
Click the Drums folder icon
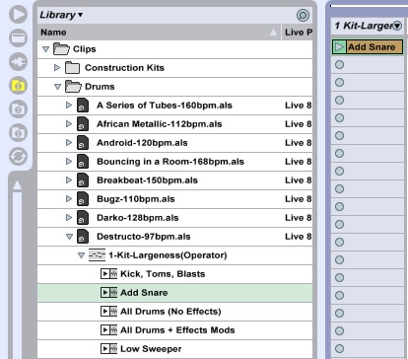[x=73, y=87]
